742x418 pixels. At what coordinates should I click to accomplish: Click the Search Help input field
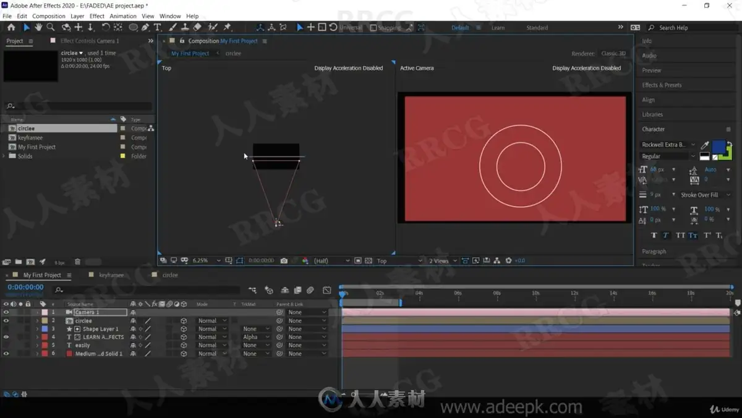(691, 28)
